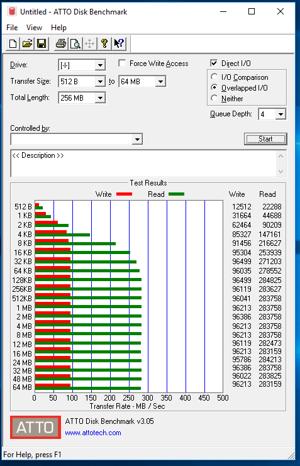Viewport: 300px width, 466px height.
Task: Click the green read bar for 4 KB
Action: pyautogui.click(x=62, y=235)
